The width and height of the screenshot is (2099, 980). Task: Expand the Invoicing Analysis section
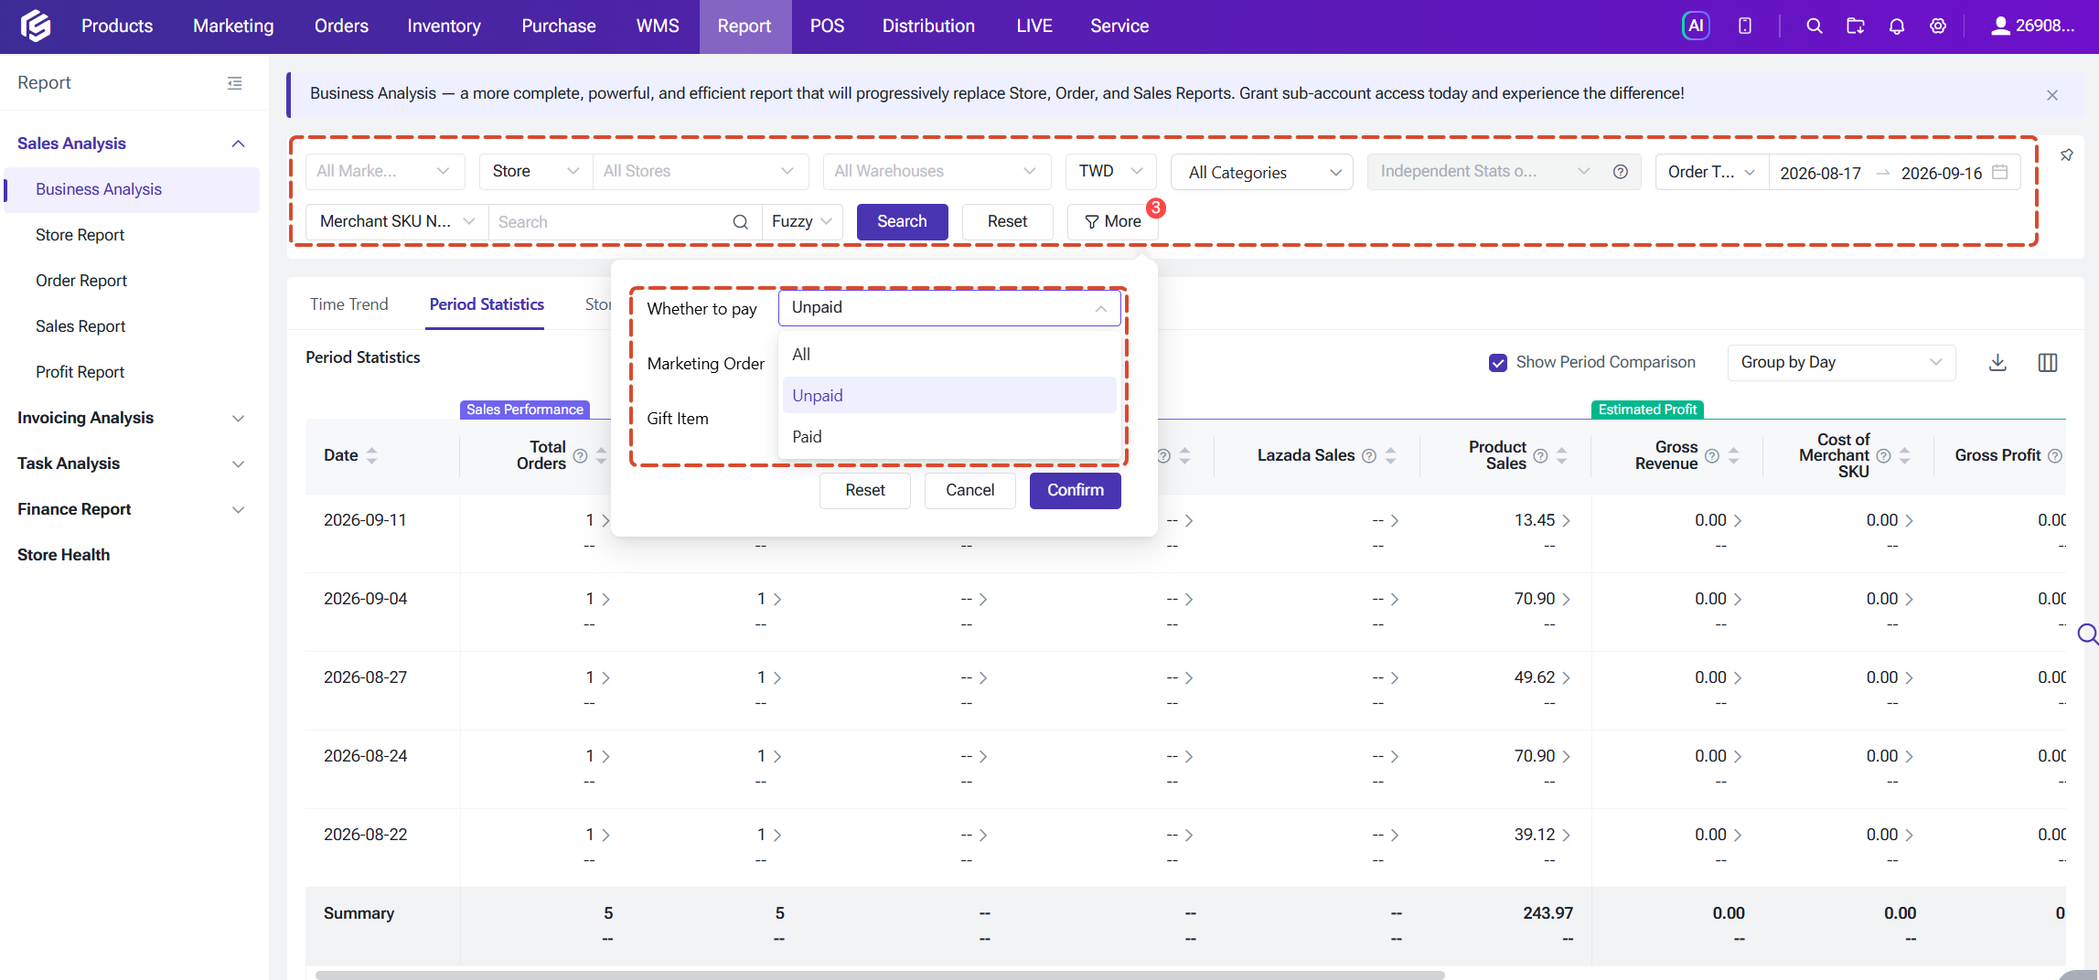[131, 418]
